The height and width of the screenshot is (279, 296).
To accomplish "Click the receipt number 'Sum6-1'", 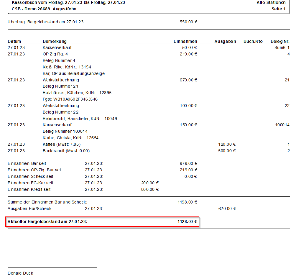I will [x=282, y=47].
